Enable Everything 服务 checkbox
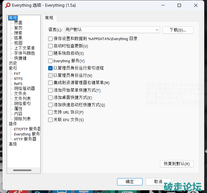 (50, 61)
